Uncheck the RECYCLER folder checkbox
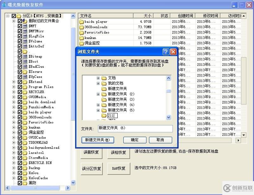This screenshot has height=195, width=254. point(20,92)
